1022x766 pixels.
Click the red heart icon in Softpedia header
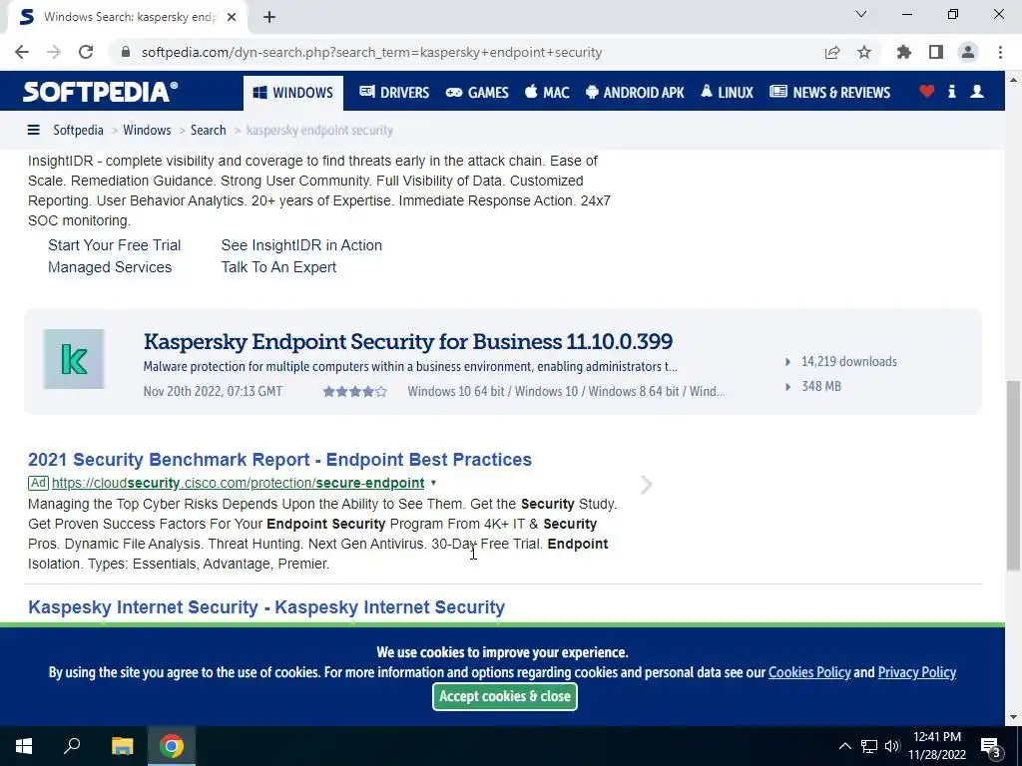[927, 91]
